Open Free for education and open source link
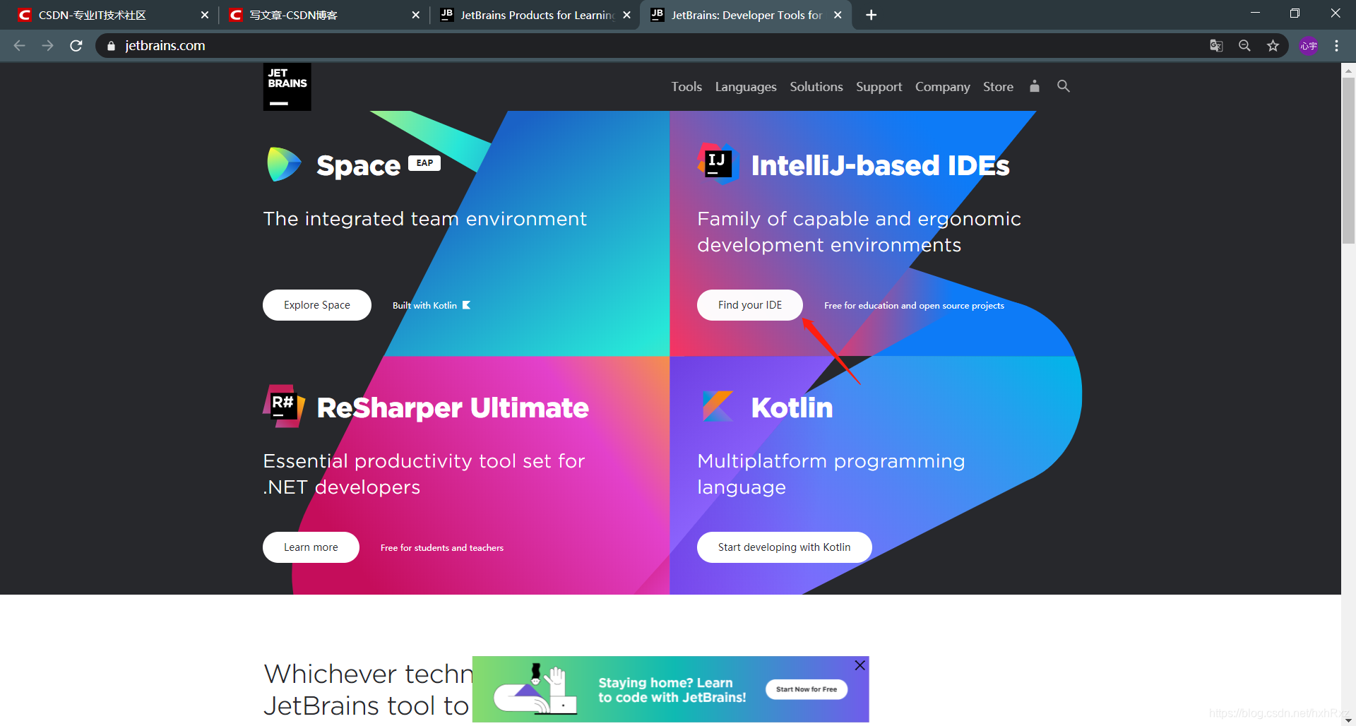 pos(914,305)
